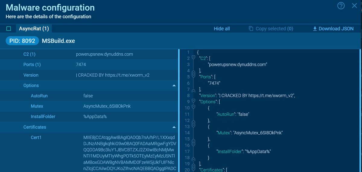The height and width of the screenshot is (172, 362).
Task: Click the "7474" string in JSON line 6
Action: (214, 83)
